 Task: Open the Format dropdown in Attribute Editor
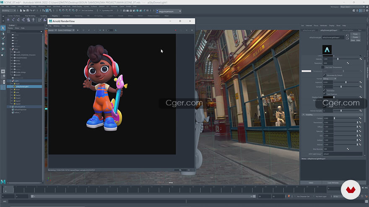point(330,79)
